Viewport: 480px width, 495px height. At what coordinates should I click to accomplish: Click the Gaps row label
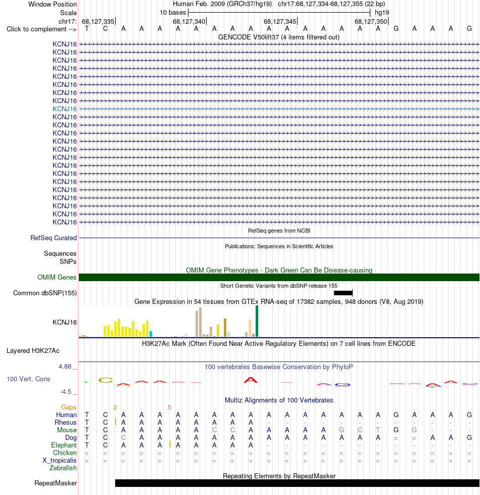click(x=69, y=407)
